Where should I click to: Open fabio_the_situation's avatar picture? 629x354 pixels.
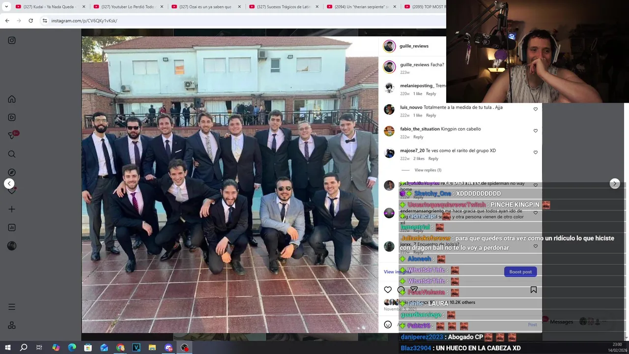[389, 131]
